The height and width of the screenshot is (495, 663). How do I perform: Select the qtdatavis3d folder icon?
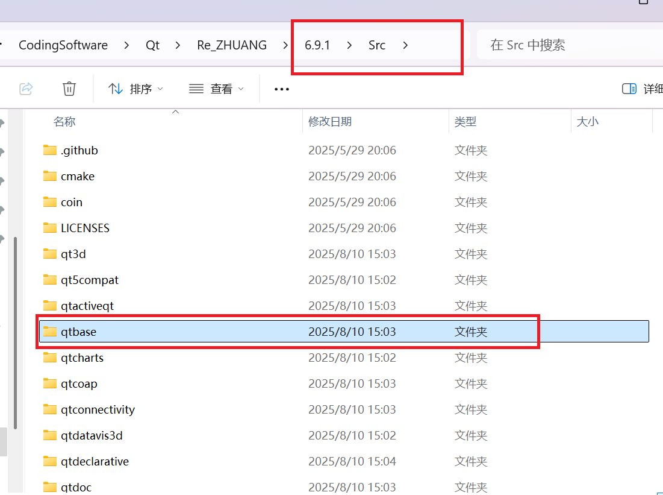50,435
